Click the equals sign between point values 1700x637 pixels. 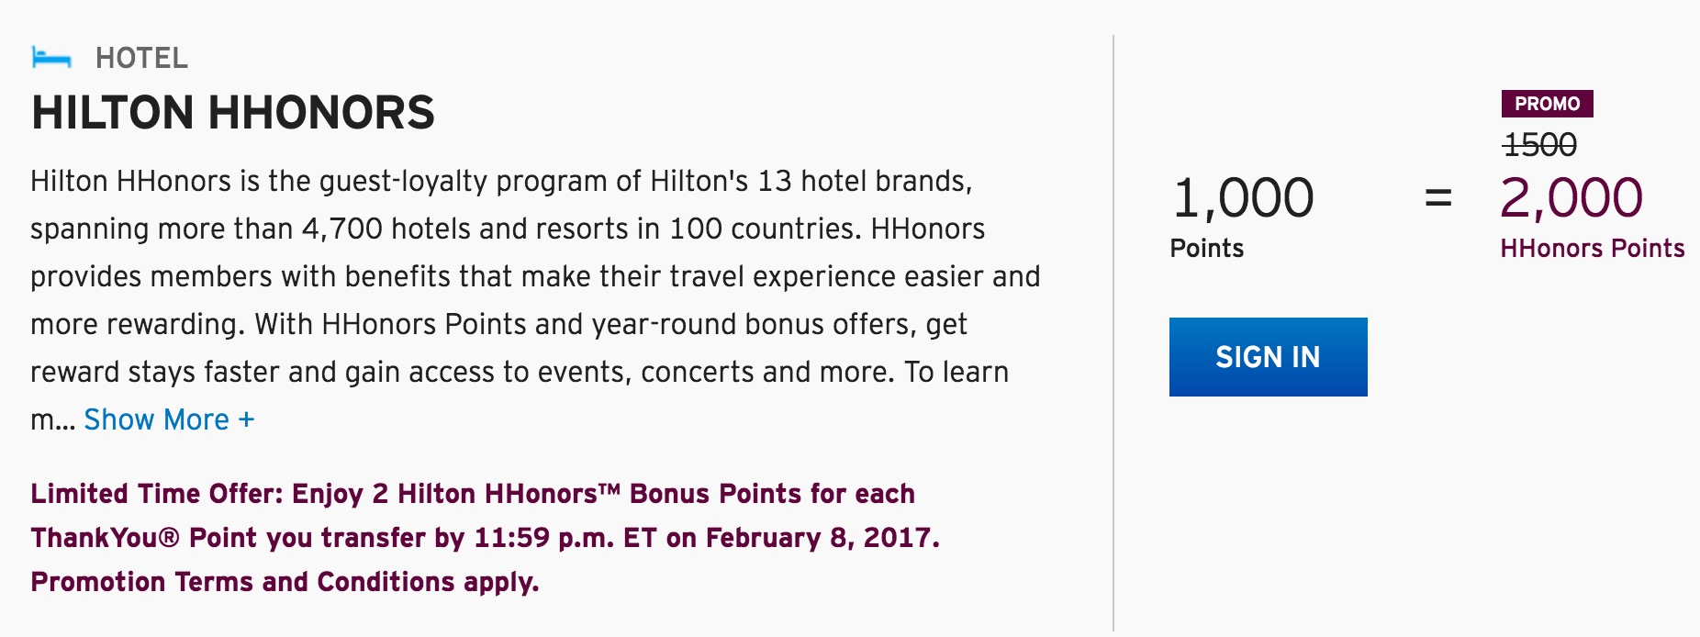1437,198
